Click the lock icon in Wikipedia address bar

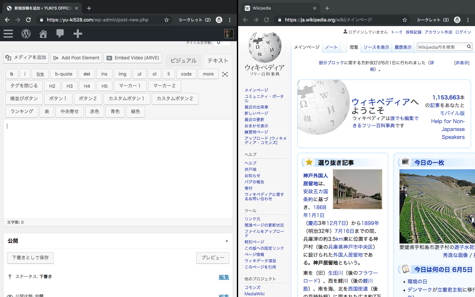(280, 20)
